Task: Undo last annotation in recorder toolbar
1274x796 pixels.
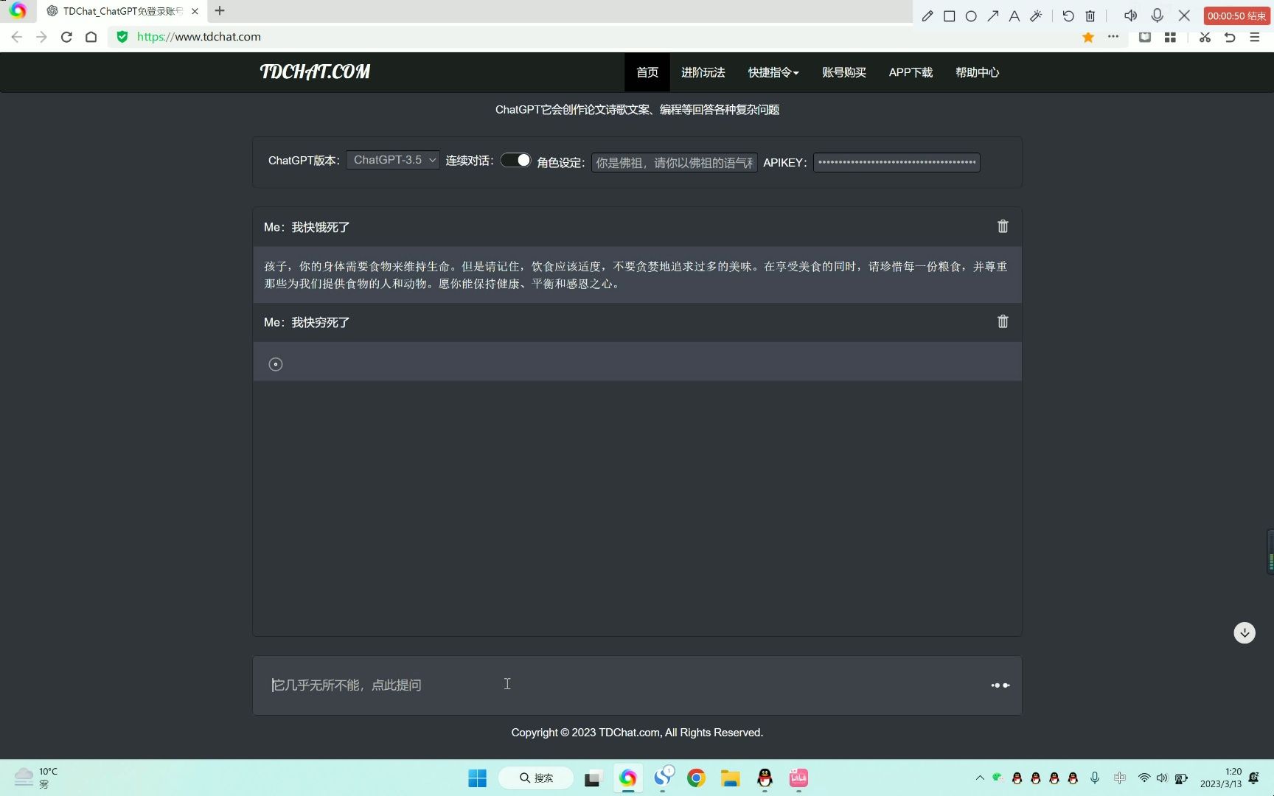Action: 1068,15
